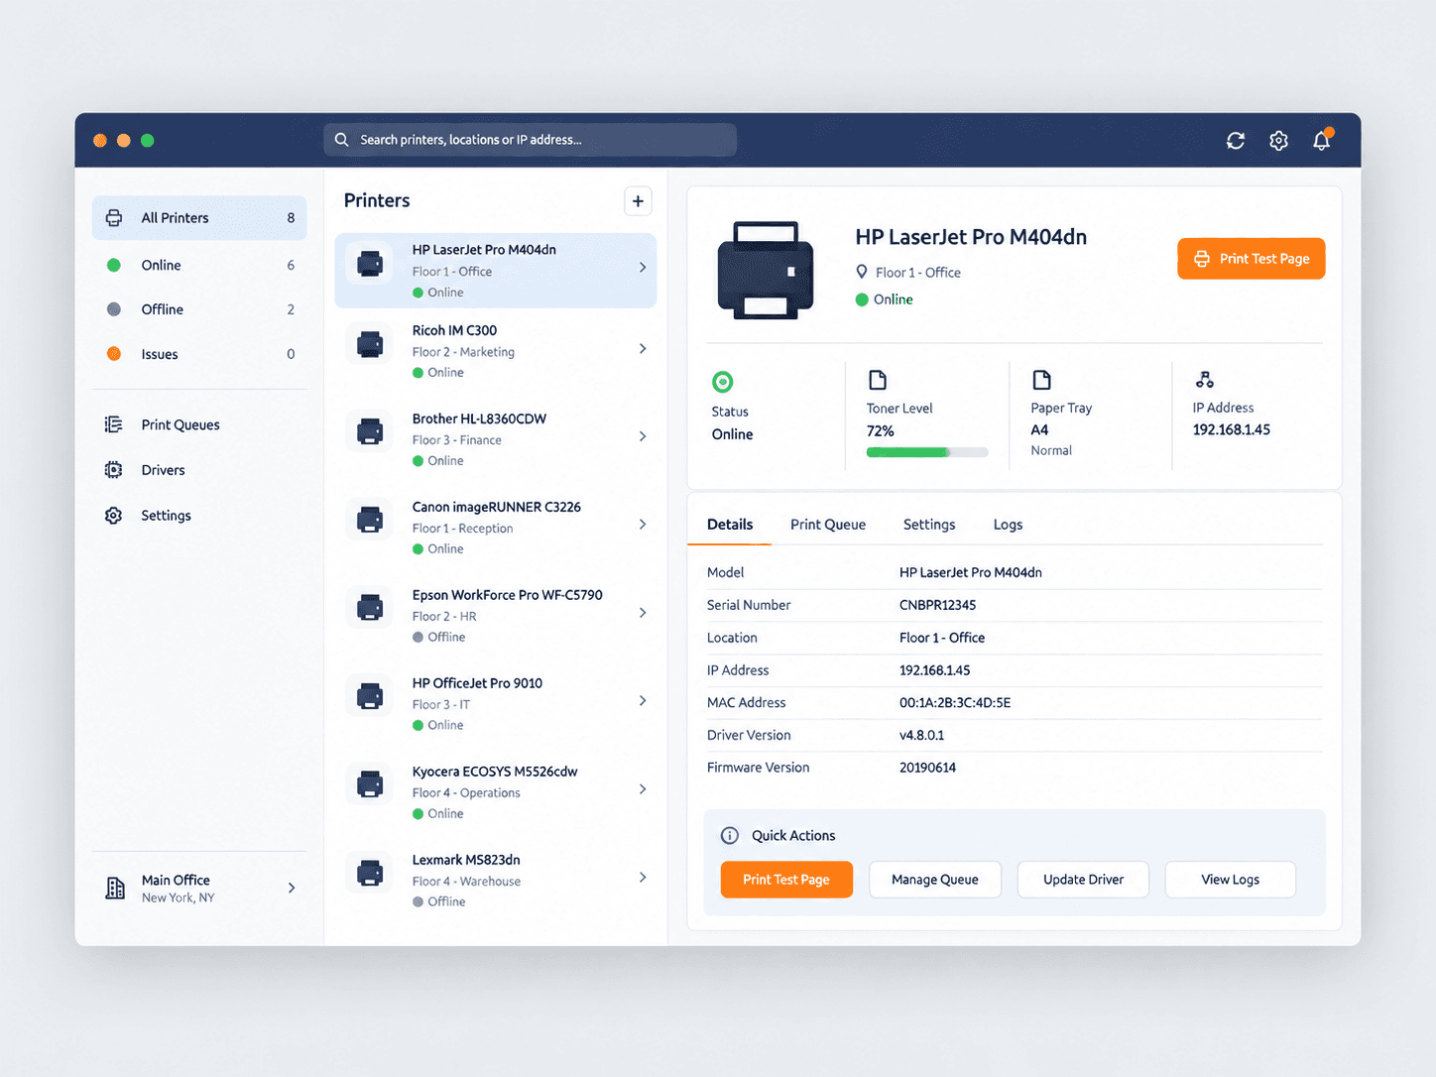Click the Brother HL-L8360CDW printer icon
The width and height of the screenshot is (1436, 1077).
pos(370,432)
